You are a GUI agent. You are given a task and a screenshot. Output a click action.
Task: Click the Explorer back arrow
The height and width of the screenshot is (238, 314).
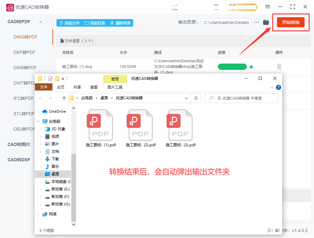pyautogui.click(x=41, y=98)
